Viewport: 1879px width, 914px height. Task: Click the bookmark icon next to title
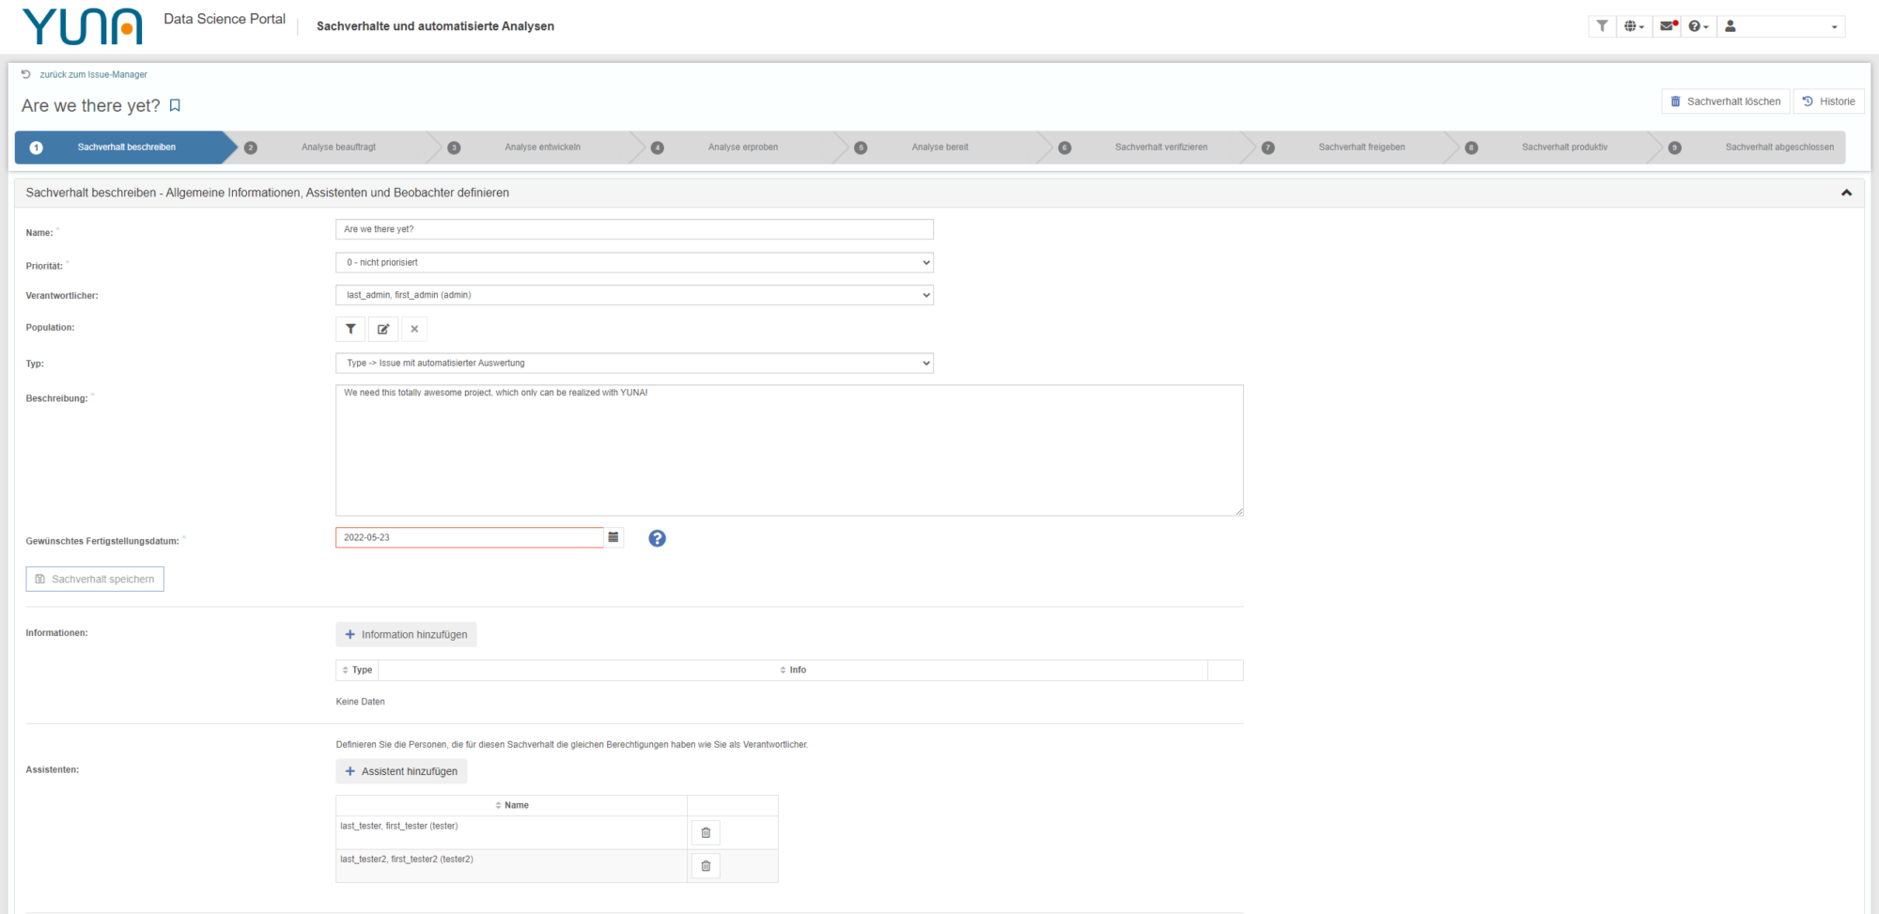tap(175, 105)
